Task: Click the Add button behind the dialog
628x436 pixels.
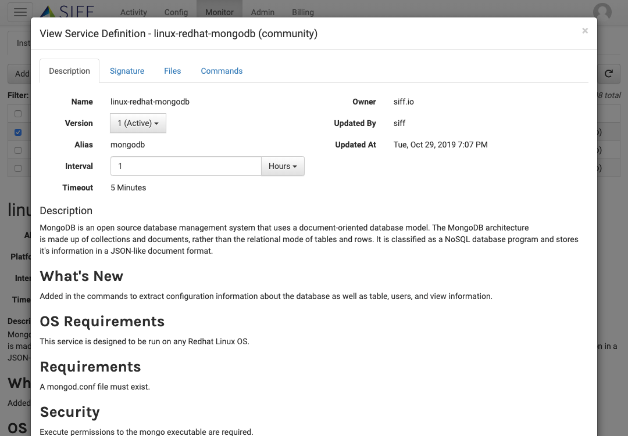Action: 20,74
